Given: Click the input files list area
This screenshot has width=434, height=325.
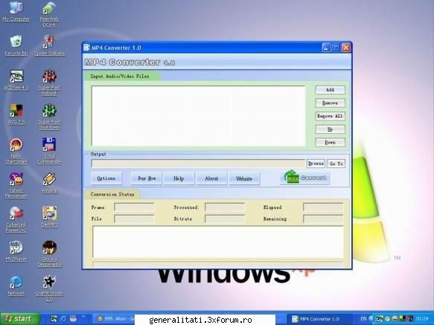Looking at the screenshot, I should [198, 116].
